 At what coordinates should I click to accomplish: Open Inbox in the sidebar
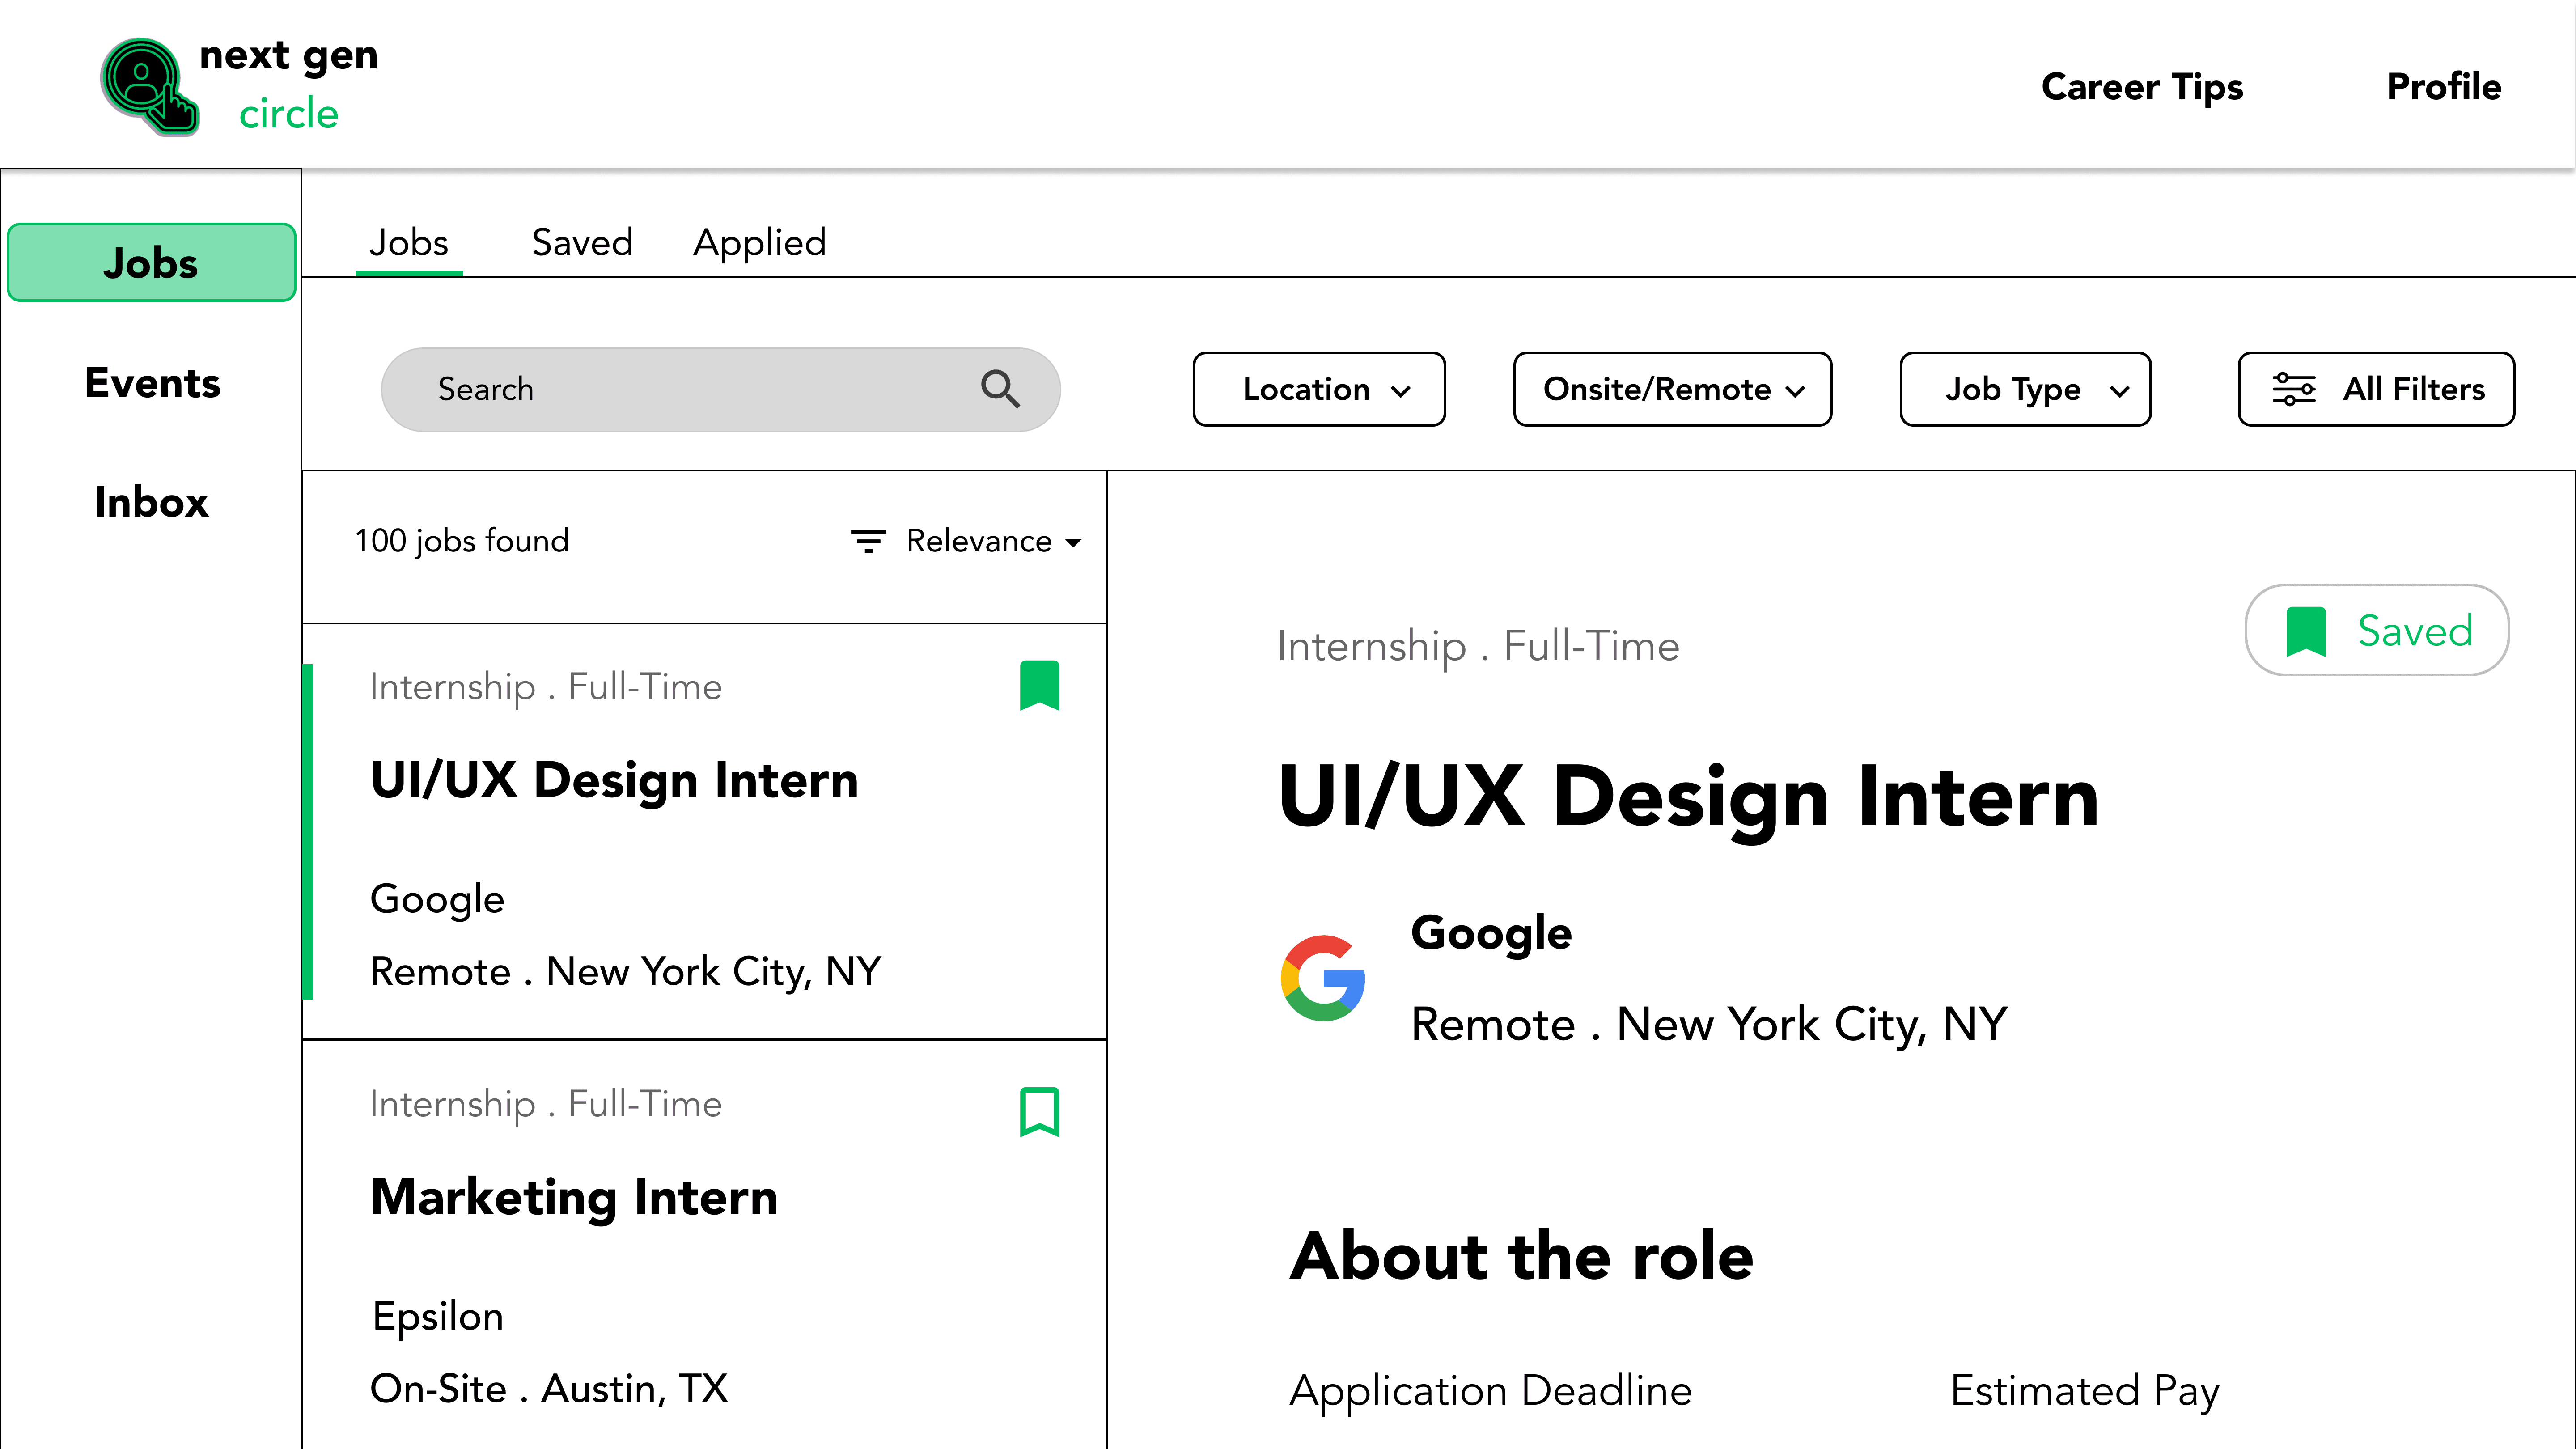[152, 502]
